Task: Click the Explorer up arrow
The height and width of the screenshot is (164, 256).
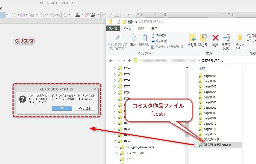Action: [130, 61]
